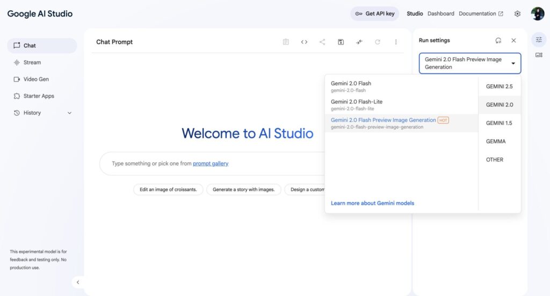Switch to GEMINI 2.5 model category
Viewport: 550px width, 296px height.
(499, 86)
